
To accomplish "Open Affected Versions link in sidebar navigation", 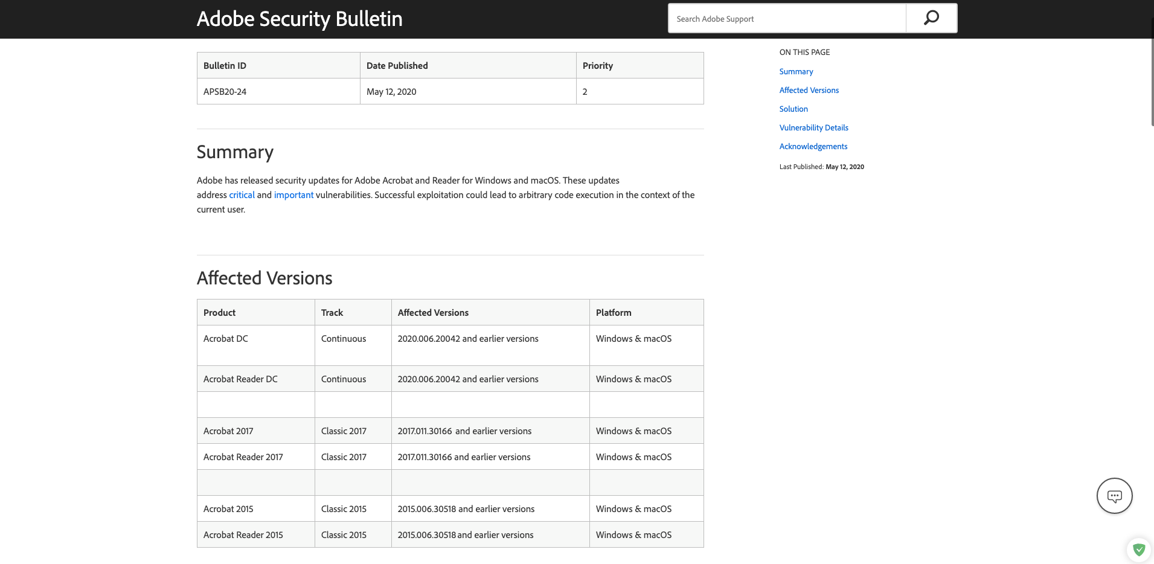I will click(809, 90).
